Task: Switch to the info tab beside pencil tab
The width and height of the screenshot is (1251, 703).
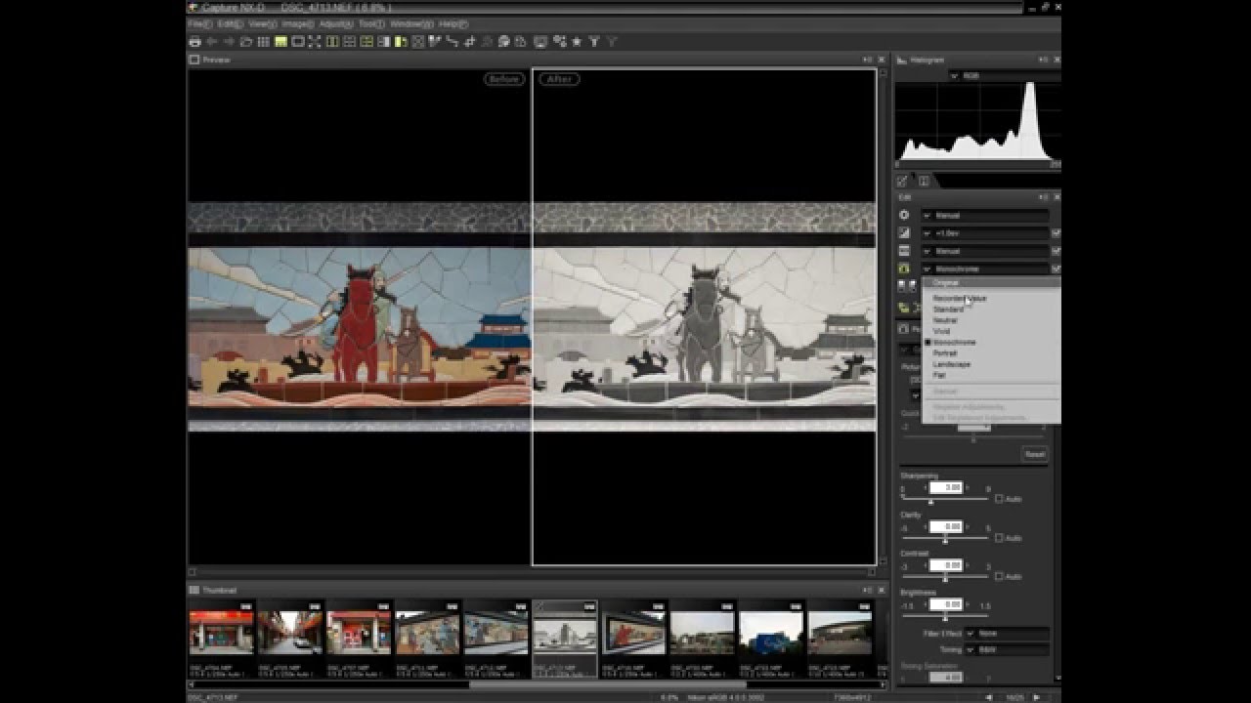Action: pyautogui.click(x=924, y=181)
